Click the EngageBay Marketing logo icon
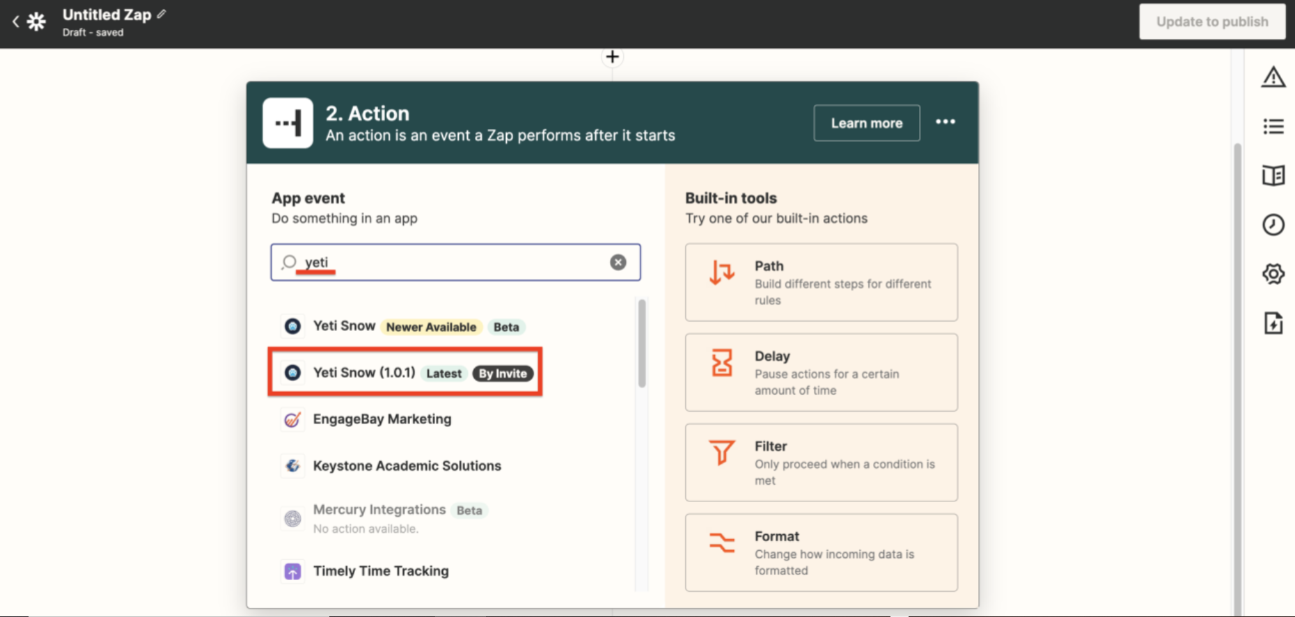Viewport: 1295px width, 617px height. pos(292,419)
